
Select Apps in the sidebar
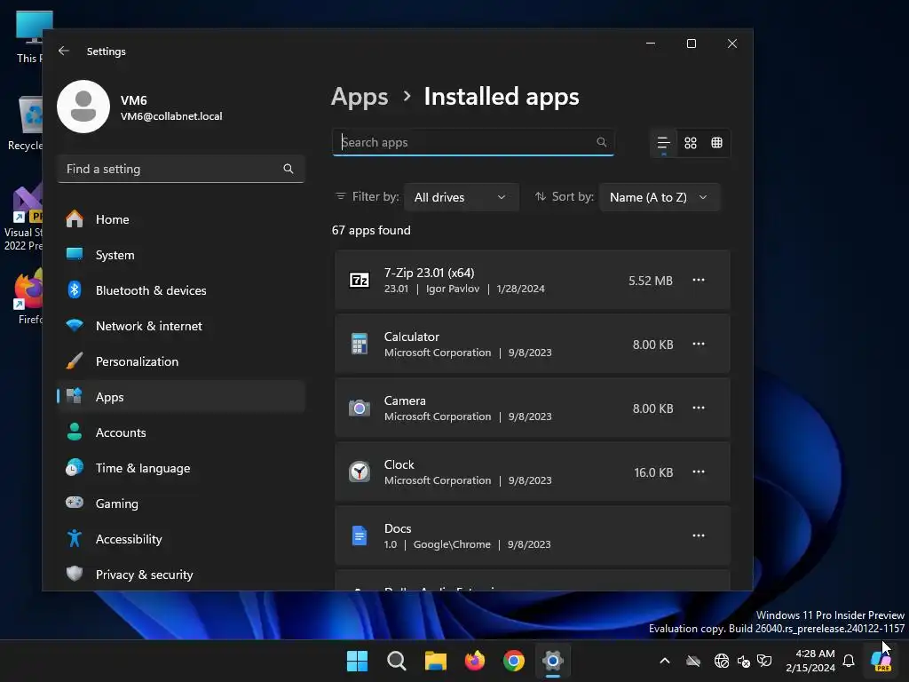(181, 397)
